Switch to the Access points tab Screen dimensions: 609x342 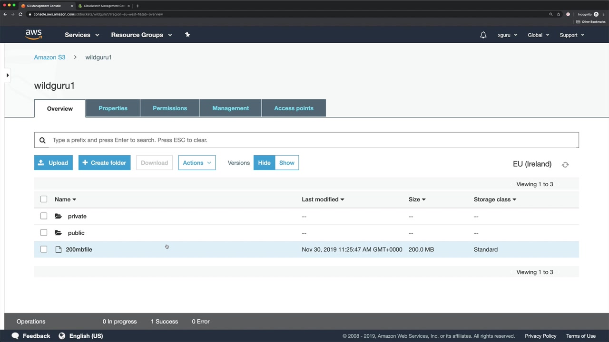click(x=294, y=108)
